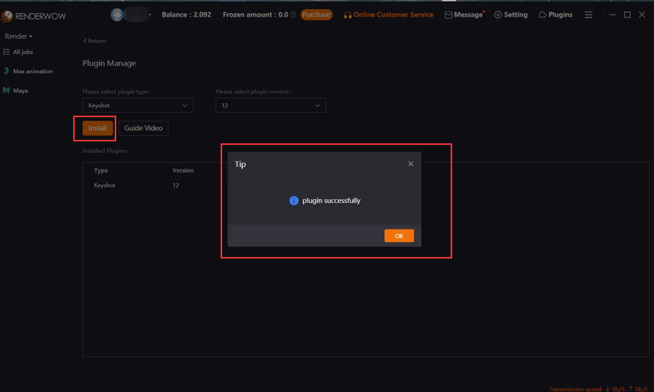The height and width of the screenshot is (392, 654).
Task: Close the Tip dialog
Action: click(411, 164)
